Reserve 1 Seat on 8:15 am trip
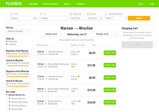The image size is (159, 112). click(x=110, y=102)
